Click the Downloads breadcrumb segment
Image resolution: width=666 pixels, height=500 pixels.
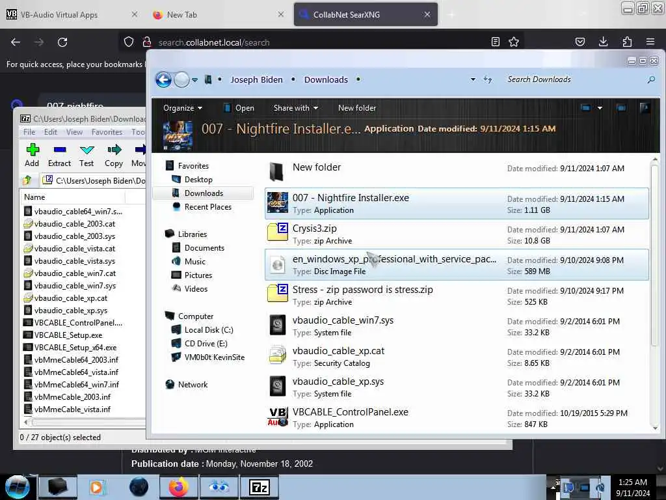(x=326, y=79)
